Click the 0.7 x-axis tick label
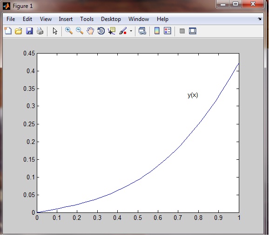The image size is (270, 239). point(178,218)
